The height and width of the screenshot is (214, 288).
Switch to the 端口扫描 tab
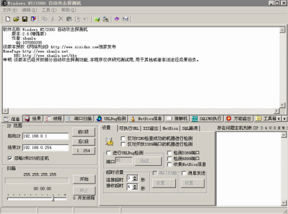(x=79, y=119)
